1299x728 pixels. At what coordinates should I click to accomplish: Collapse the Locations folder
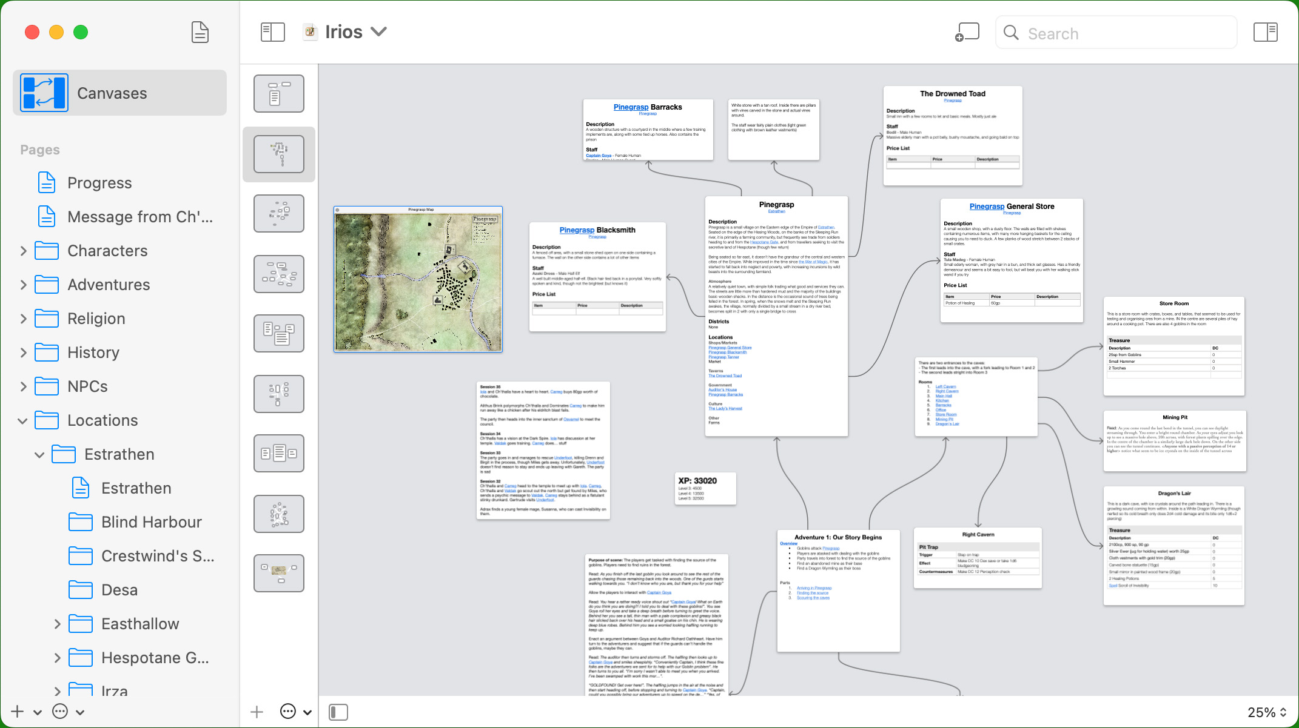click(23, 420)
